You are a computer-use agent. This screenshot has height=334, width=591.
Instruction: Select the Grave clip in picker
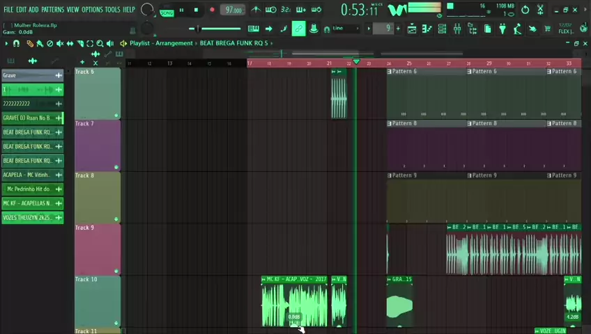pos(33,75)
